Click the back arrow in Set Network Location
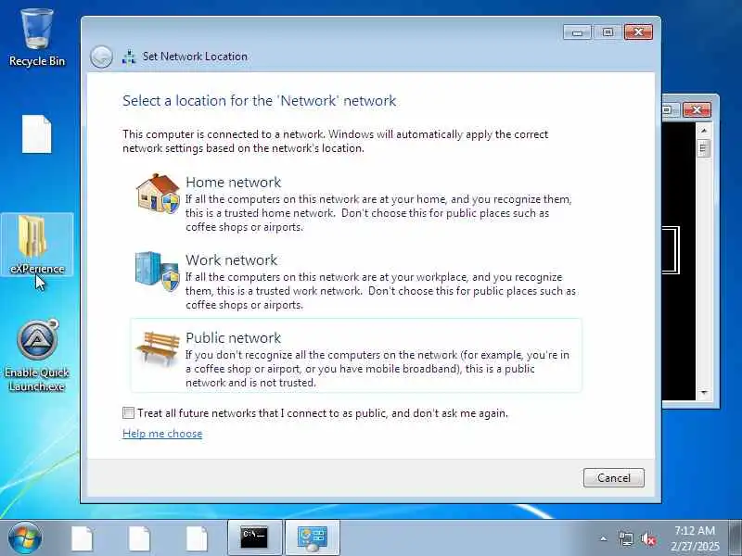This screenshot has height=556, width=742. tap(101, 57)
